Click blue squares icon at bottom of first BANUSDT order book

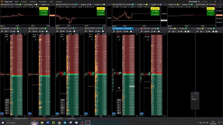coord(2,114)
